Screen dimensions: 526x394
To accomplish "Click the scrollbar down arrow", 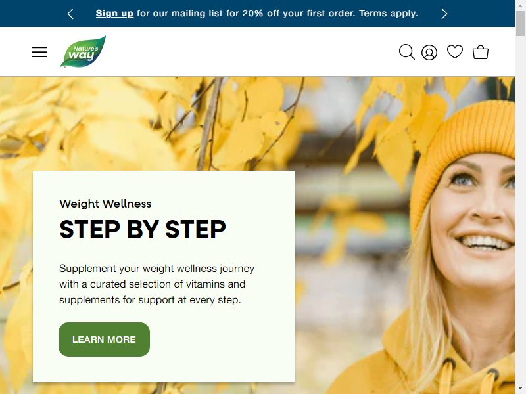I will coord(520,389).
